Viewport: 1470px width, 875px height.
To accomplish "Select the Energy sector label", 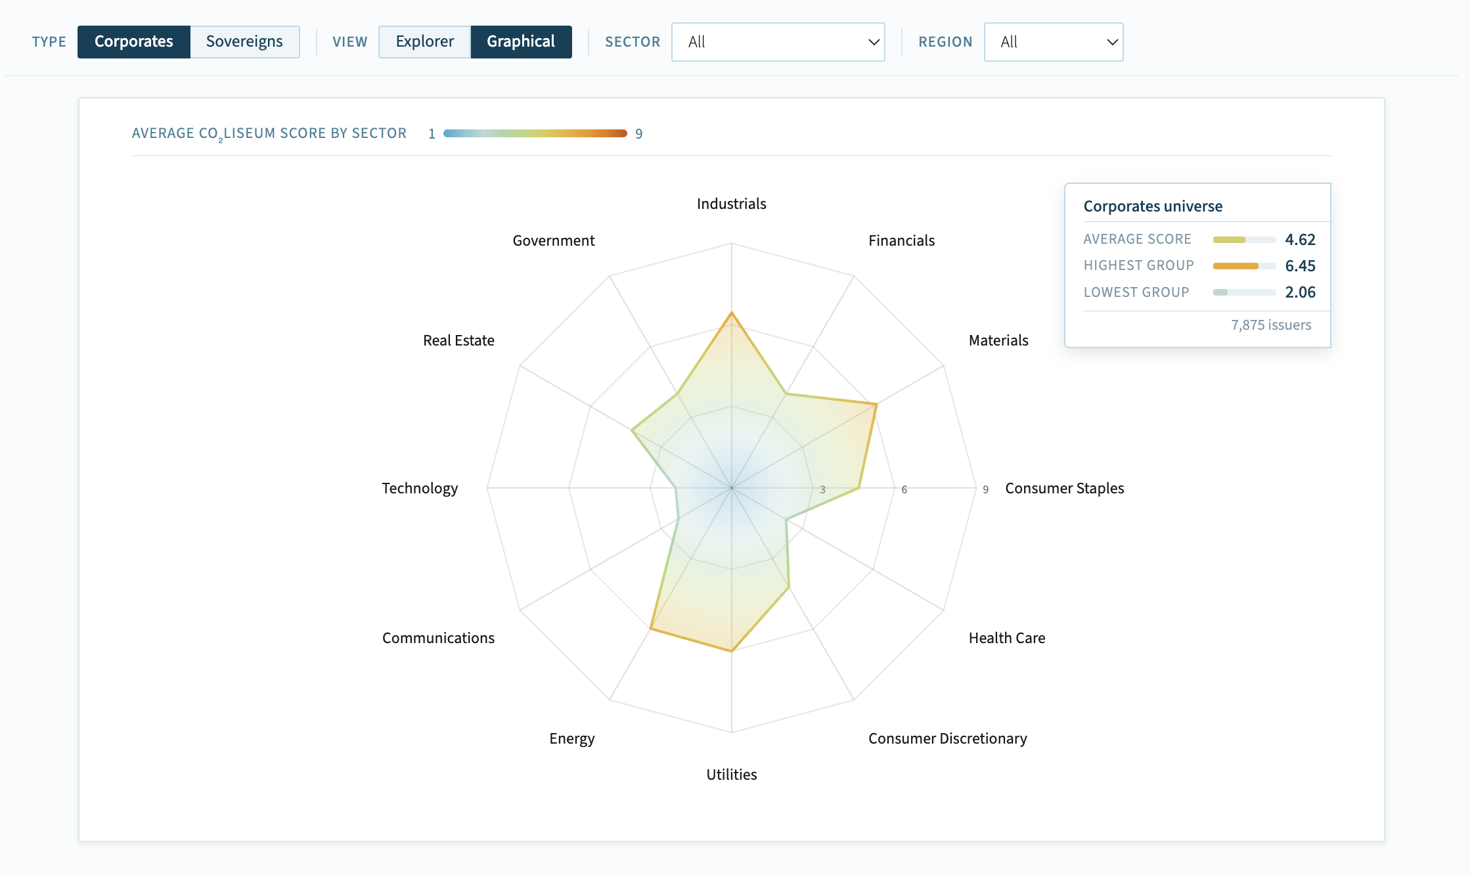I will point(571,738).
